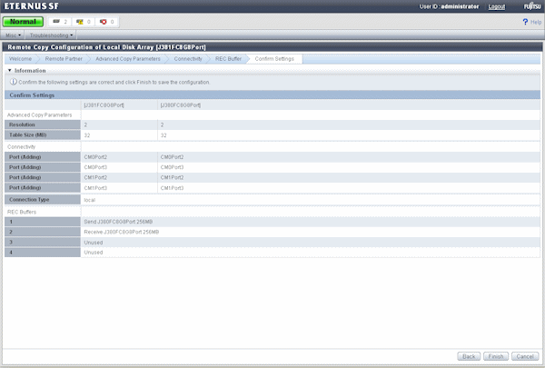The height and width of the screenshot is (368, 545).
Task: Click the information icon beside the confirm message
Action: (x=14, y=82)
